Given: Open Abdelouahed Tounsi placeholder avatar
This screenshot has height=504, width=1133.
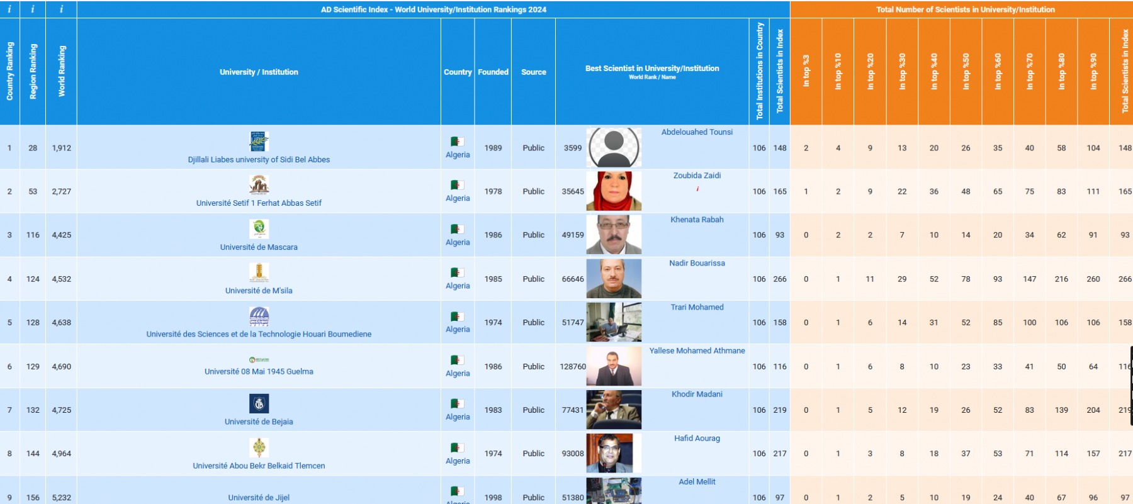Looking at the screenshot, I should point(614,148).
